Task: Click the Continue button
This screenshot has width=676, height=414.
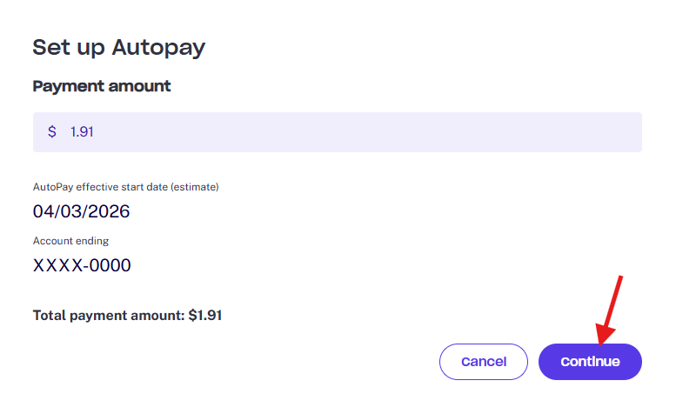Action: (590, 362)
